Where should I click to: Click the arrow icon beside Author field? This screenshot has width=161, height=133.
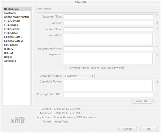coord(157,22)
